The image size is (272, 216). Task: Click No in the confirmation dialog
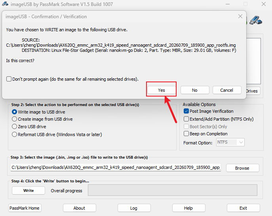pos(195,90)
